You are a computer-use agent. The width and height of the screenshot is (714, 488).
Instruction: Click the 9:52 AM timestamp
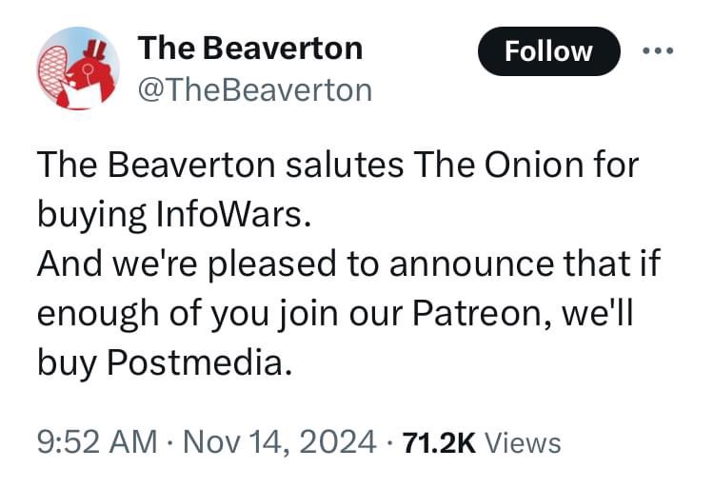coord(97,442)
